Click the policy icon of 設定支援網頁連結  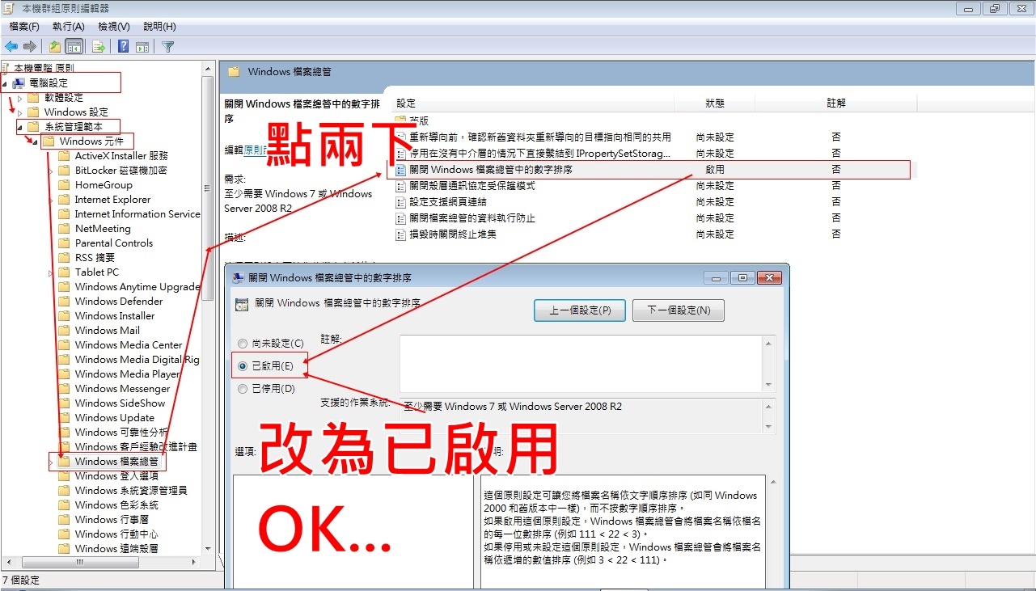point(400,202)
